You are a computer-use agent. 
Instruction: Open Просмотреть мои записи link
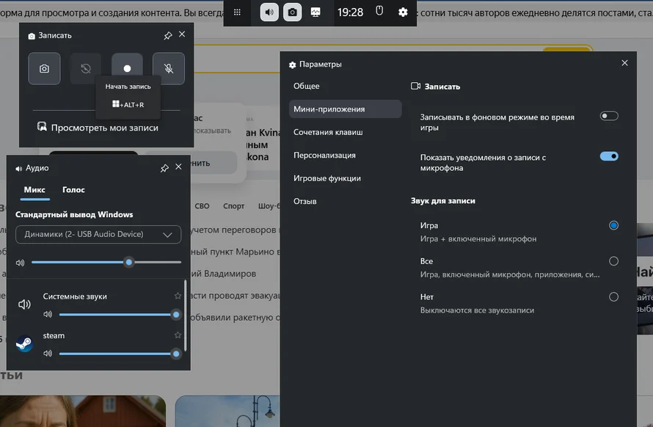104,128
